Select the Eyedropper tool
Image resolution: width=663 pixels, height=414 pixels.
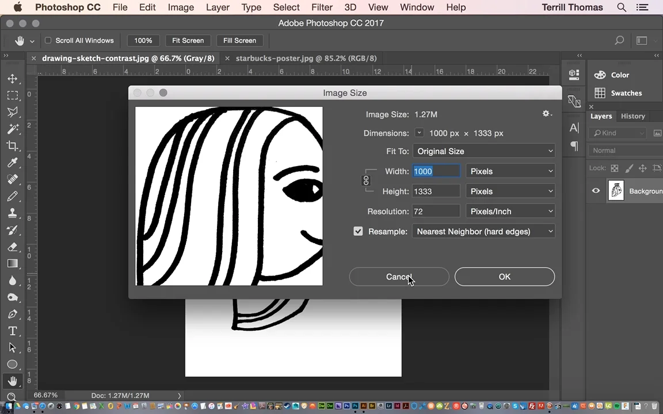point(12,163)
